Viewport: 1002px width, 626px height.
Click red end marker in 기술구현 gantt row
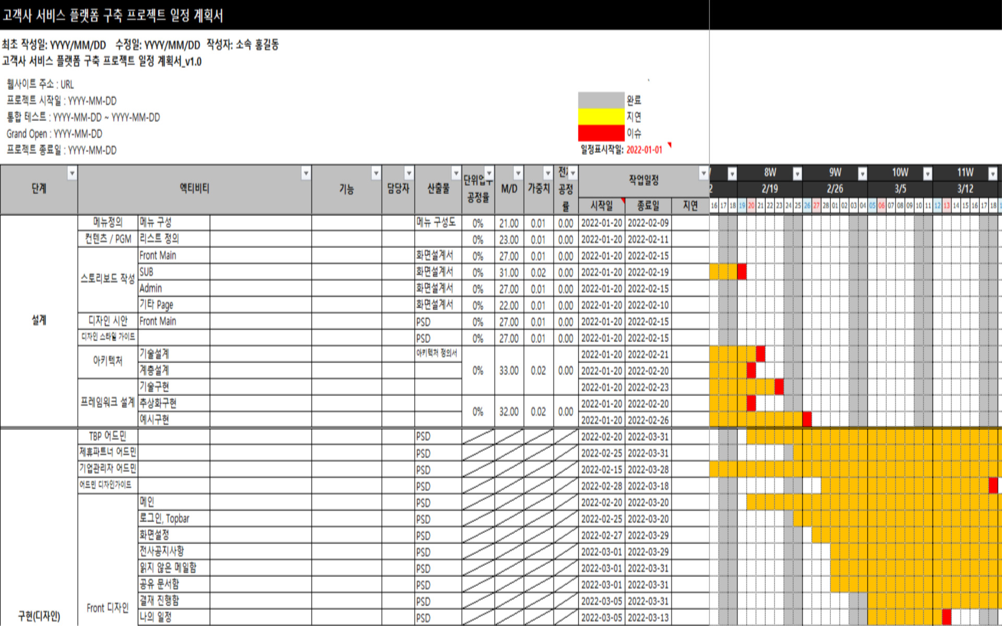point(779,387)
